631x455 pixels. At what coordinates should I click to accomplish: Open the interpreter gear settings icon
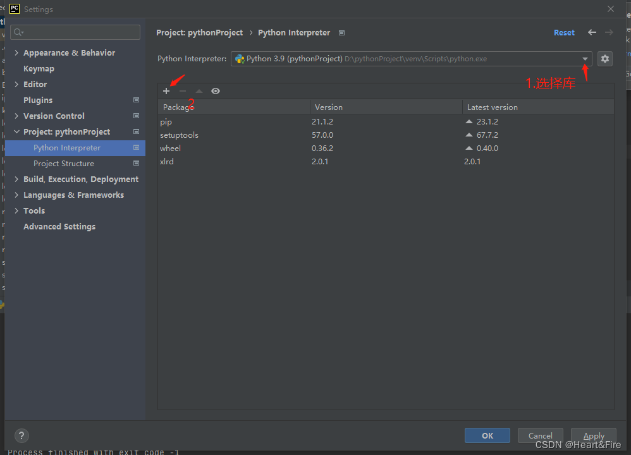[x=605, y=59]
